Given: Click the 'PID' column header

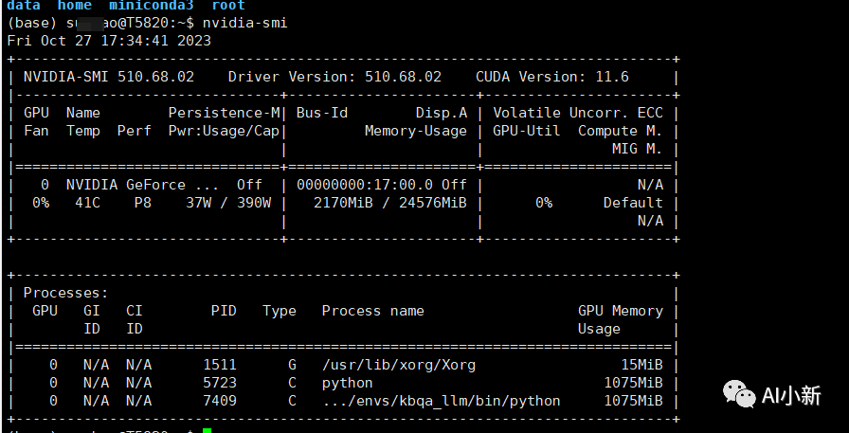Looking at the screenshot, I should point(224,311).
